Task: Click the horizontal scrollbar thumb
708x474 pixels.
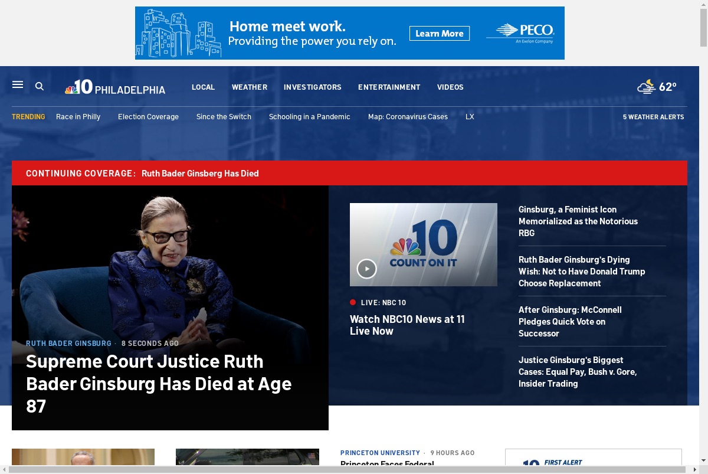Action: tap(348, 469)
